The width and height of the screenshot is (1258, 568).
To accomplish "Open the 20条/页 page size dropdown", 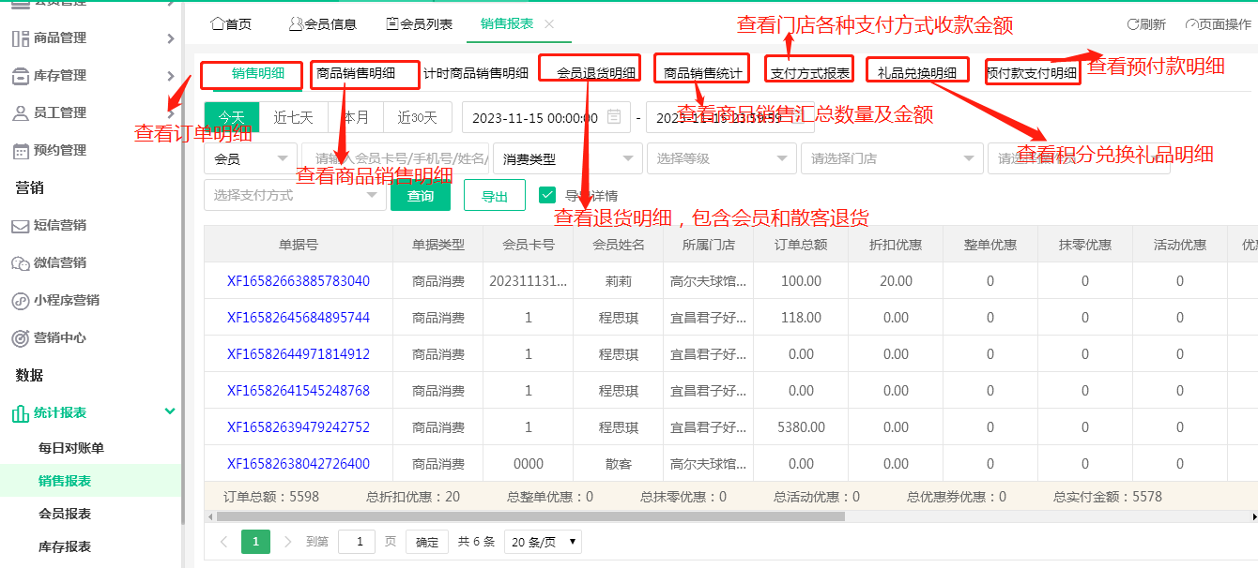I will point(543,541).
